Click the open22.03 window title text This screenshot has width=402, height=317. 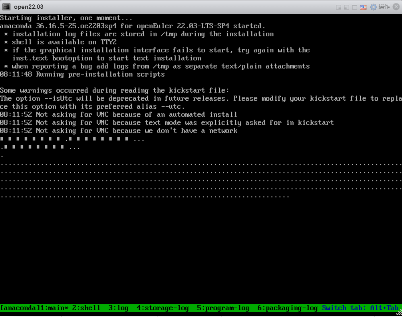click(x=29, y=7)
